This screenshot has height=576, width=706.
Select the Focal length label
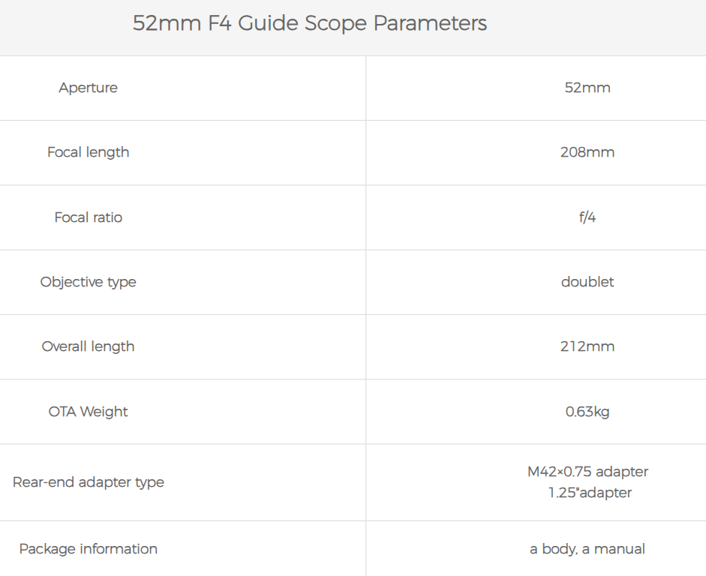click(89, 152)
